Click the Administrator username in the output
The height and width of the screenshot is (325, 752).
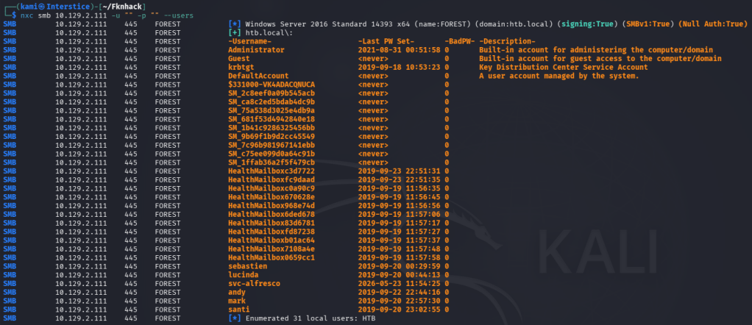pyautogui.click(x=256, y=50)
